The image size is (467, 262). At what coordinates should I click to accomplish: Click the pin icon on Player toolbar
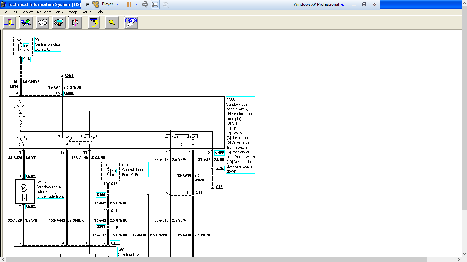coord(87,4)
